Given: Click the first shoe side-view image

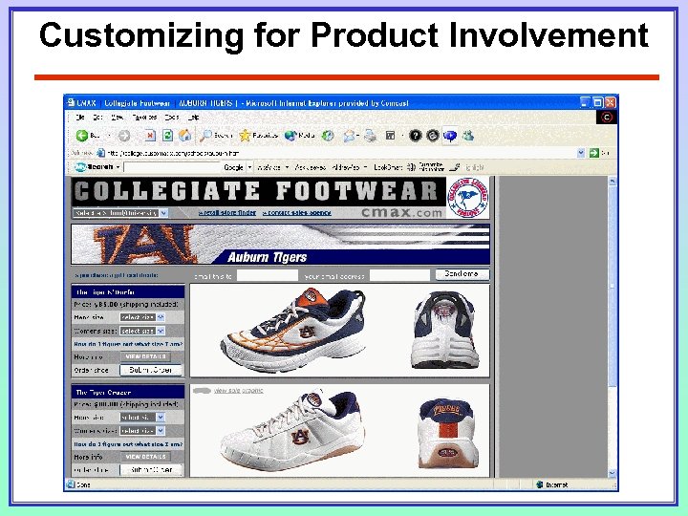Looking at the screenshot, I should point(294,330).
